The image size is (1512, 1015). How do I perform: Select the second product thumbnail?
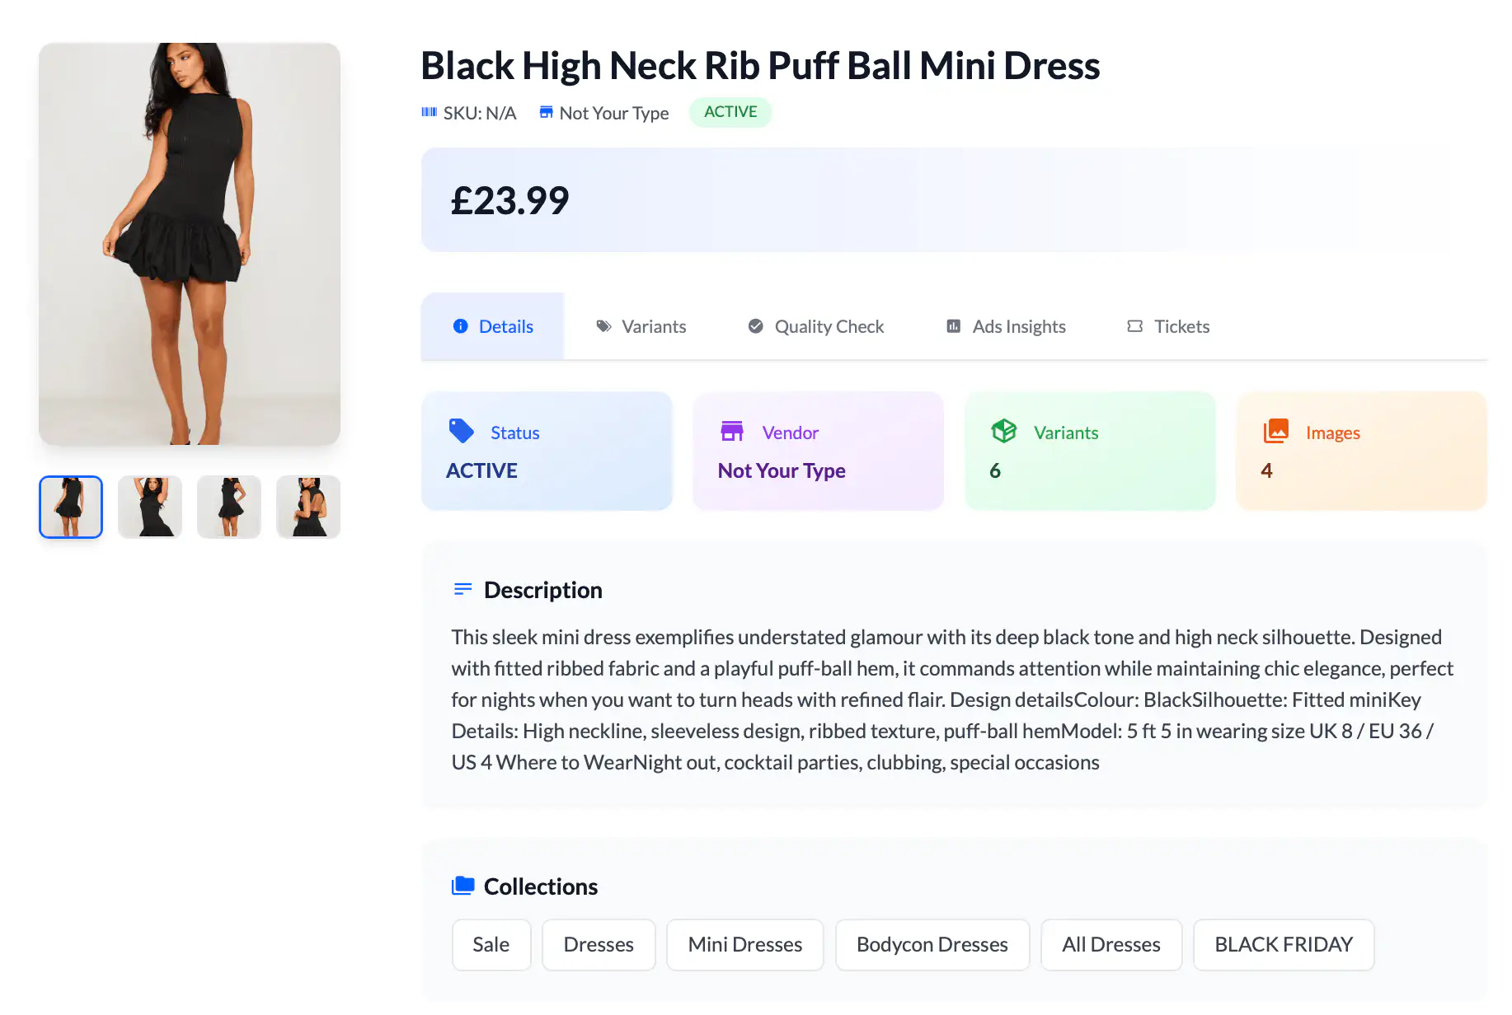pos(150,507)
